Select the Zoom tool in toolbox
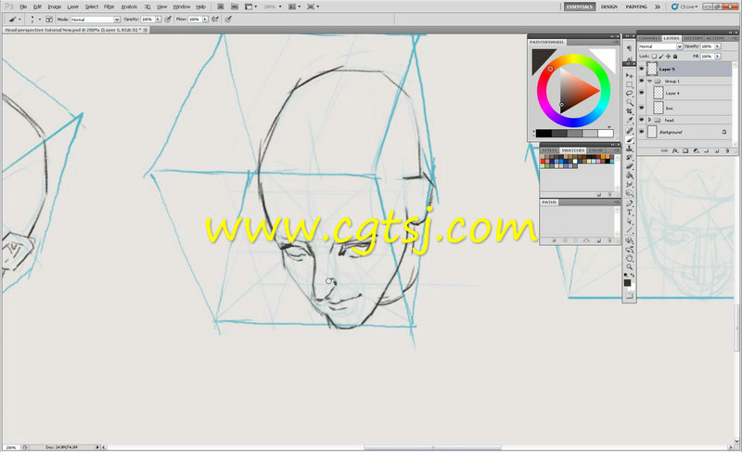Screen dimensions: 742x452 tap(629, 267)
